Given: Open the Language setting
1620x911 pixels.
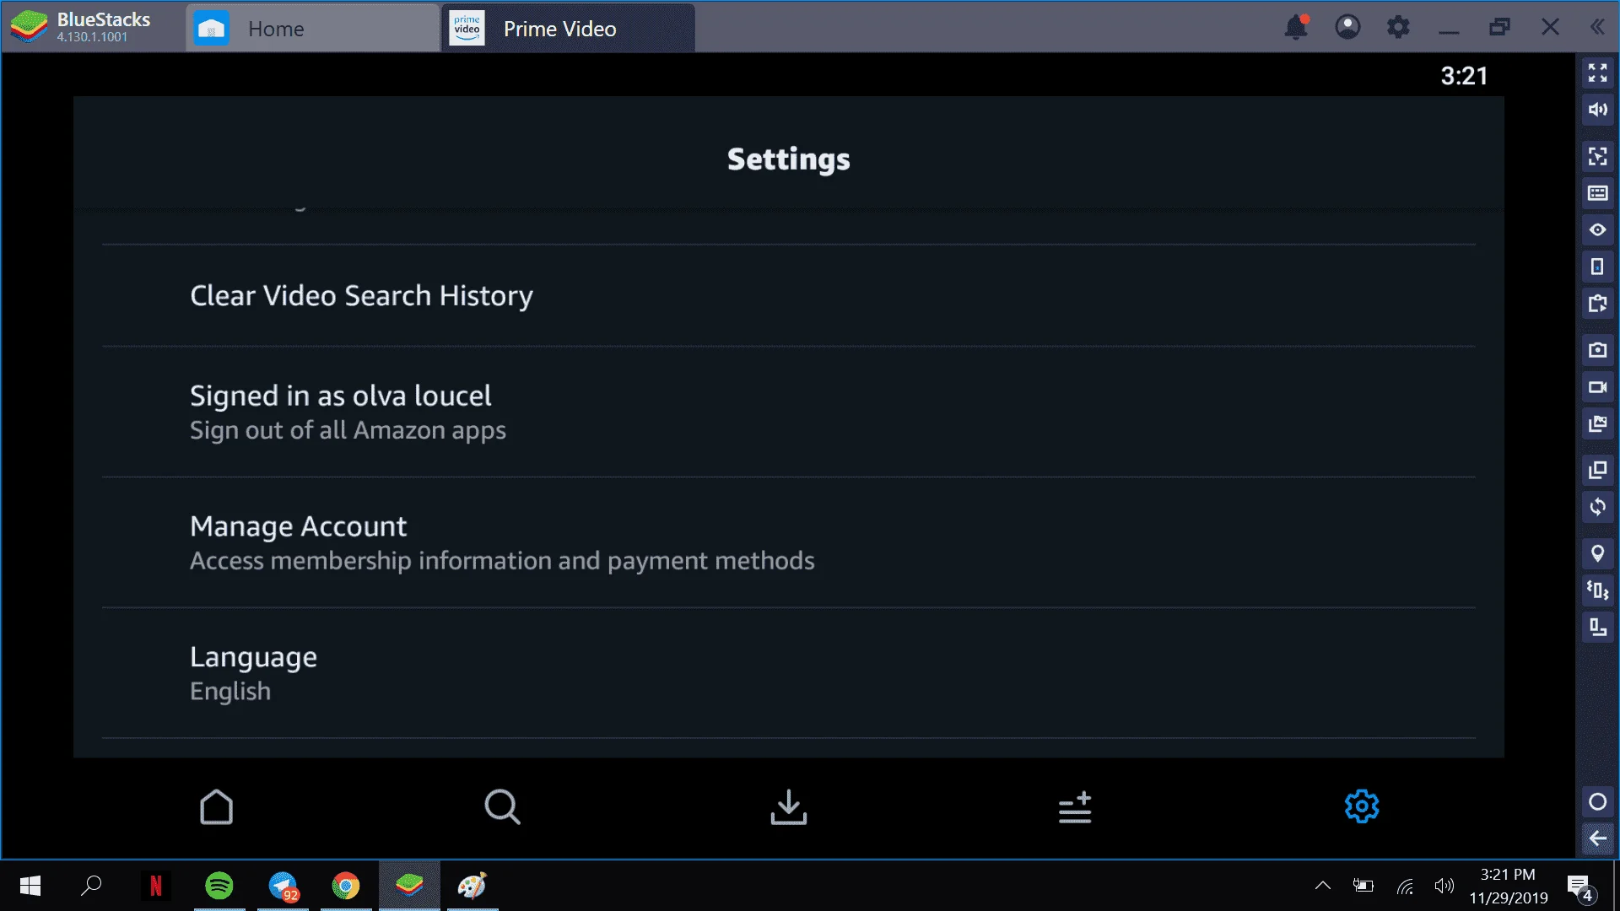Looking at the screenshot, I should [788, 673].
